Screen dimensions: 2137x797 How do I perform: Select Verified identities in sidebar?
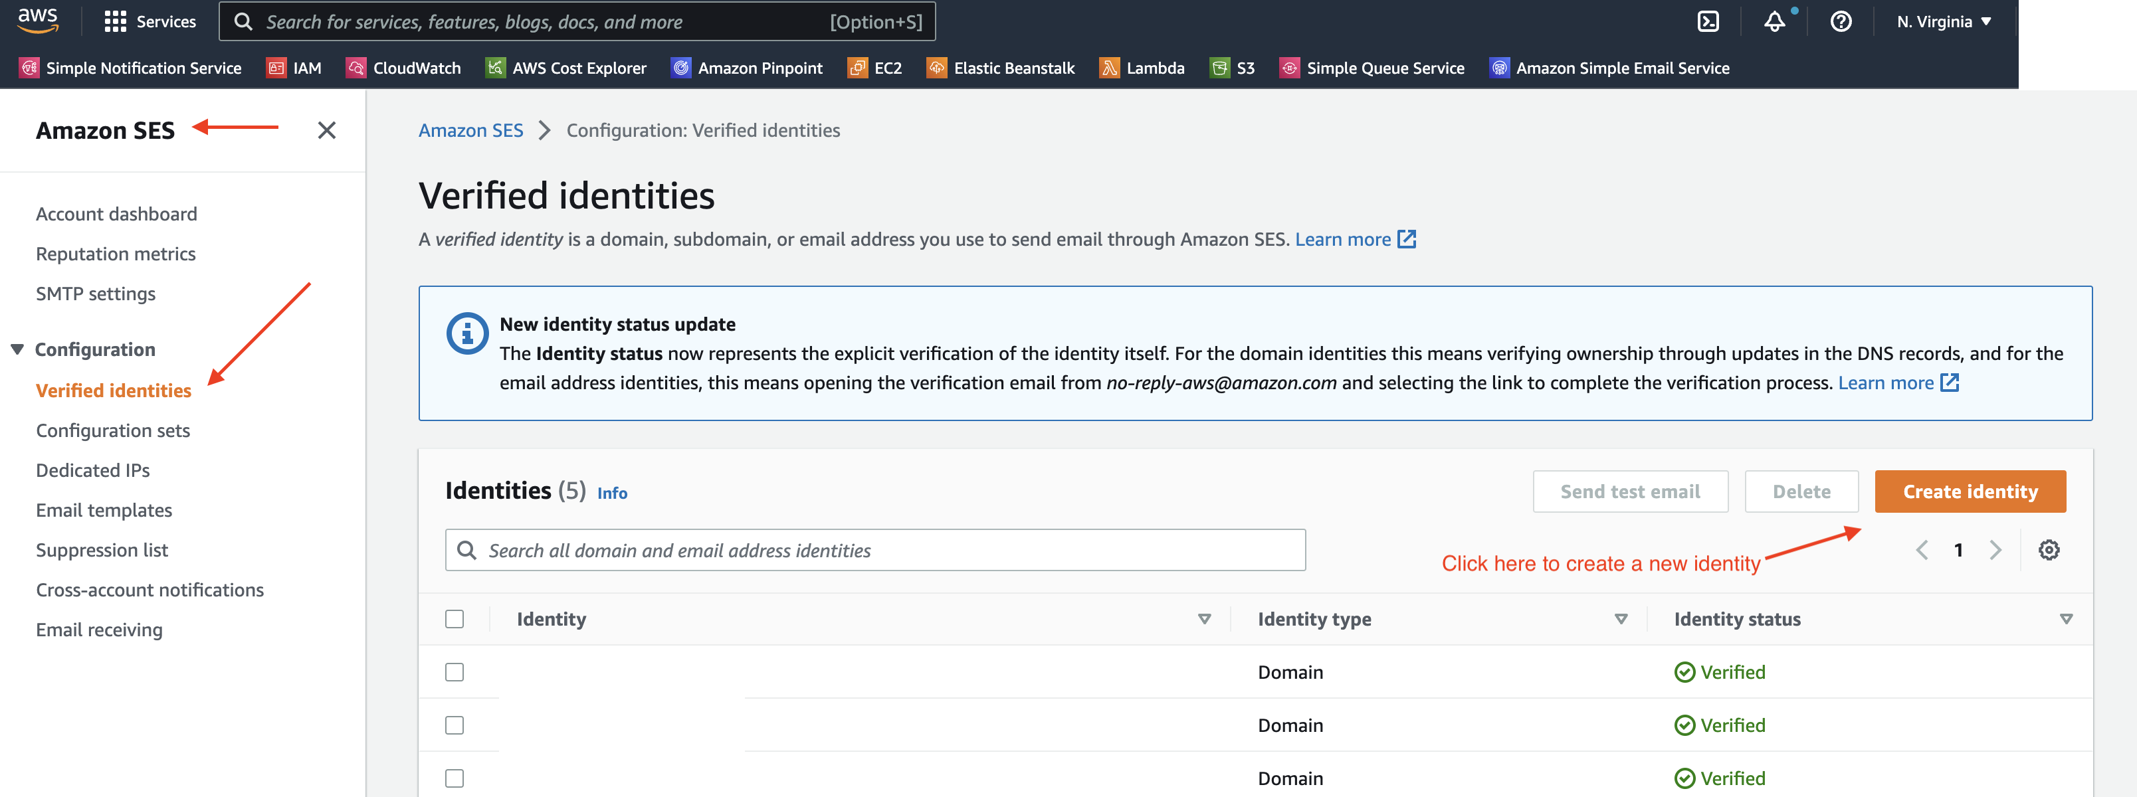(x=114, y=391)
